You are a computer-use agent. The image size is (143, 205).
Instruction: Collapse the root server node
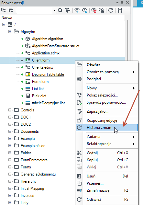[x=4, y=24]
